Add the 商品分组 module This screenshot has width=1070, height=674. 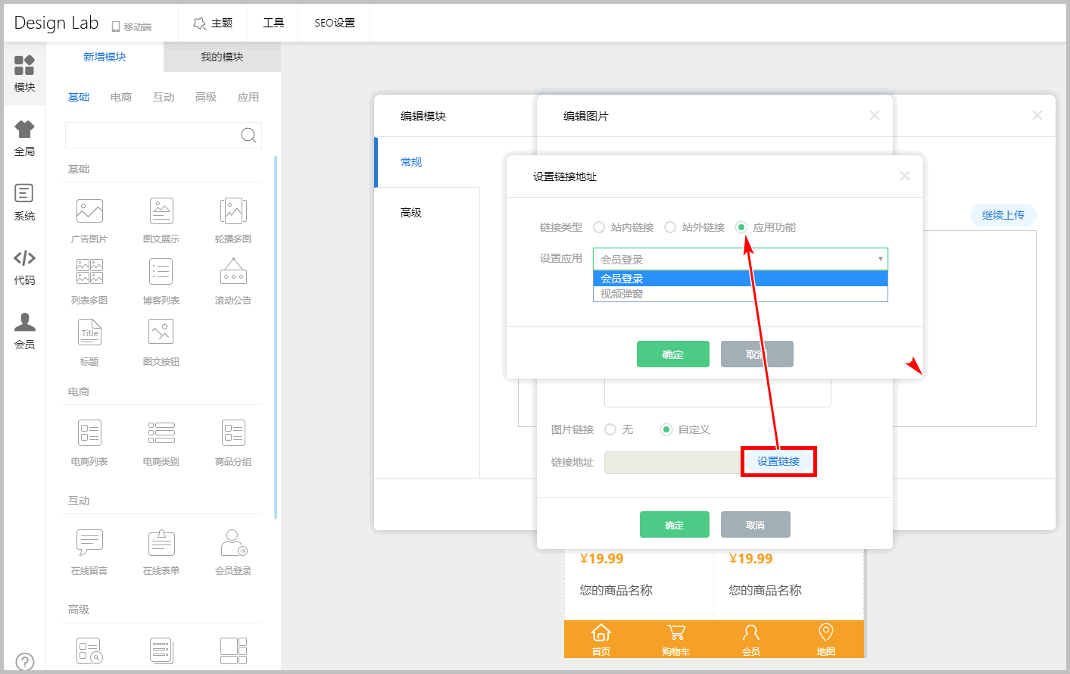pyautogui.click(x=233, y=443)
